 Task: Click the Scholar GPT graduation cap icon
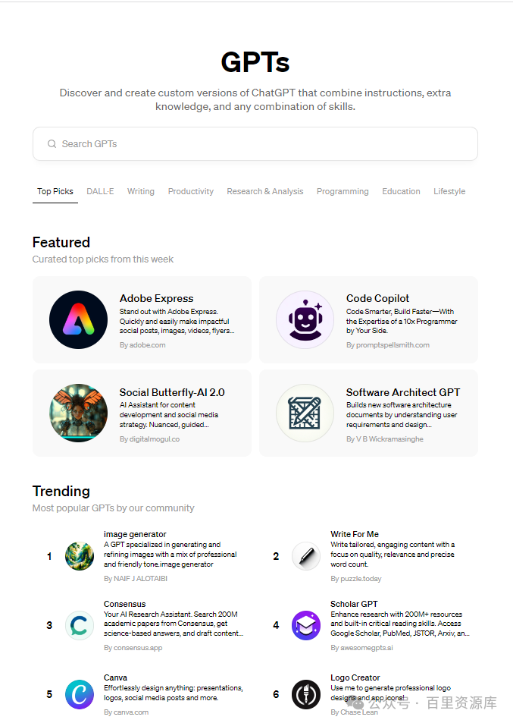pyautogui.click(x=306, y=625)
